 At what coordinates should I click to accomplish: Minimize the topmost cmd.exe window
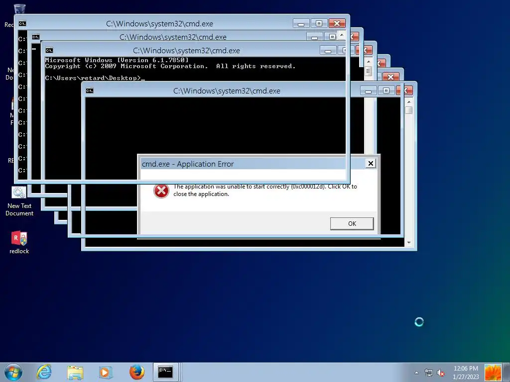coord(301,23)
